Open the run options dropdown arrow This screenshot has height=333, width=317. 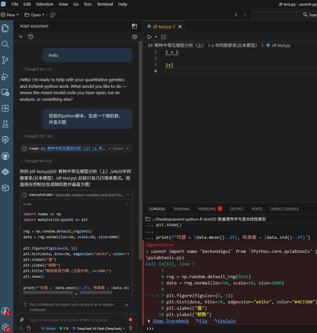[x=156, y=37]
